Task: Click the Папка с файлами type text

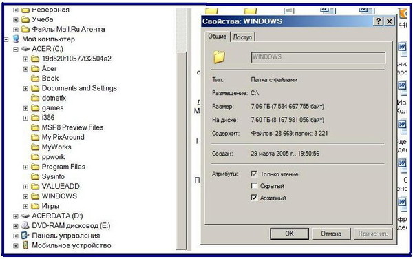Action: pyautogui.click(x=274, y=80)
